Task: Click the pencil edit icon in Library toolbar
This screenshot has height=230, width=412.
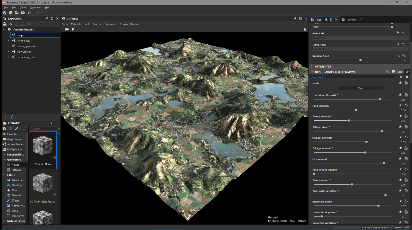Action: pyautogui.click(x=17, y=128)
